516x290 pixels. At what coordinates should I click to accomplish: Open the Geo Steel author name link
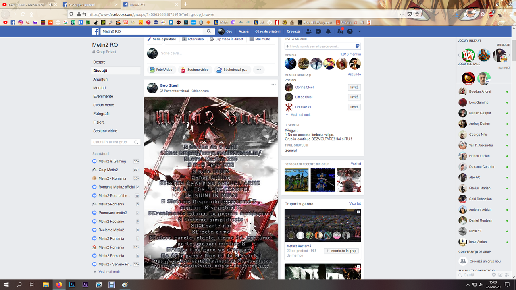[169, 85]
